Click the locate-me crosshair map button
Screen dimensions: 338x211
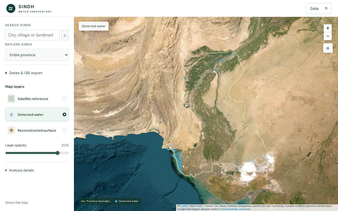(328, 48)
